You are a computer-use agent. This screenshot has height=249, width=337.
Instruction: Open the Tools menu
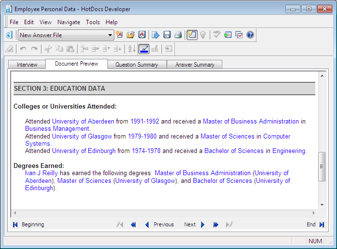(x=93, y=22)
